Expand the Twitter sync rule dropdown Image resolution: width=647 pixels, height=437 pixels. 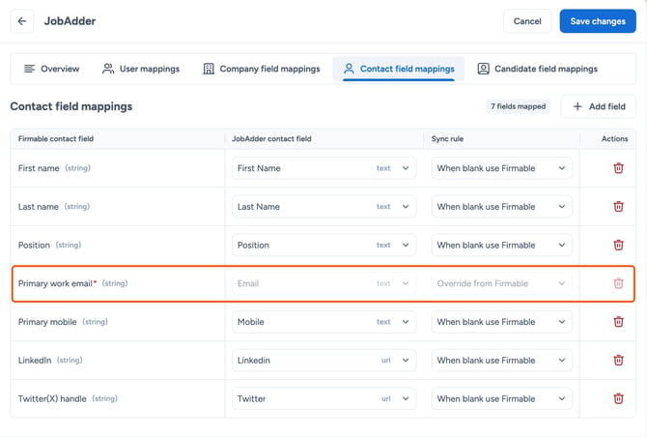click(x=502, y=398)
